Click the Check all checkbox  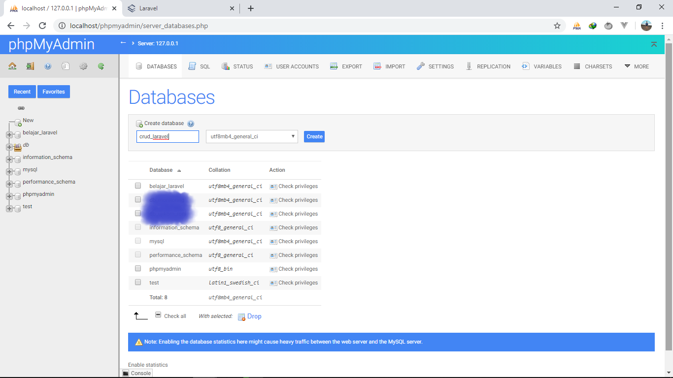158,315
